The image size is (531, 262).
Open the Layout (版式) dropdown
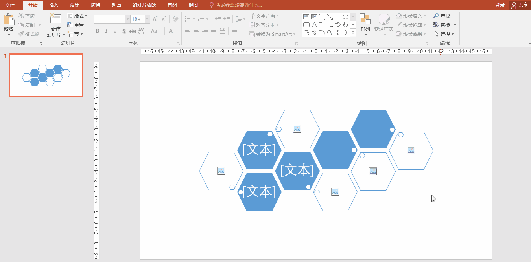coord(77,16)
